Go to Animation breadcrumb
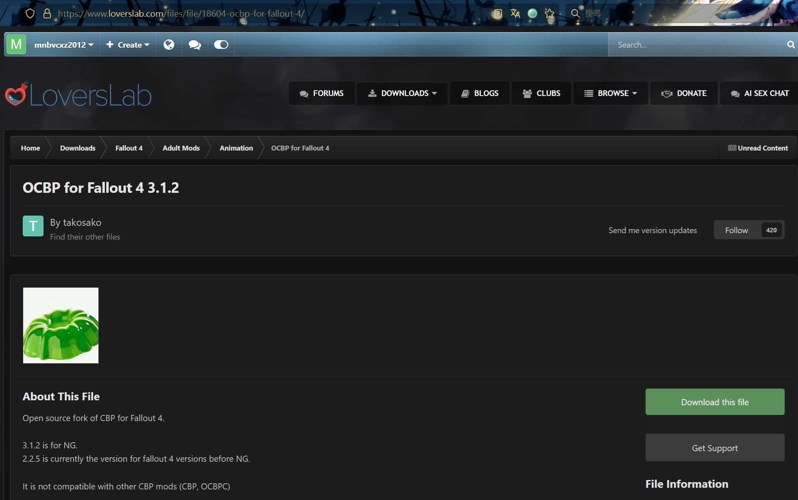 (x=236, y=148)
